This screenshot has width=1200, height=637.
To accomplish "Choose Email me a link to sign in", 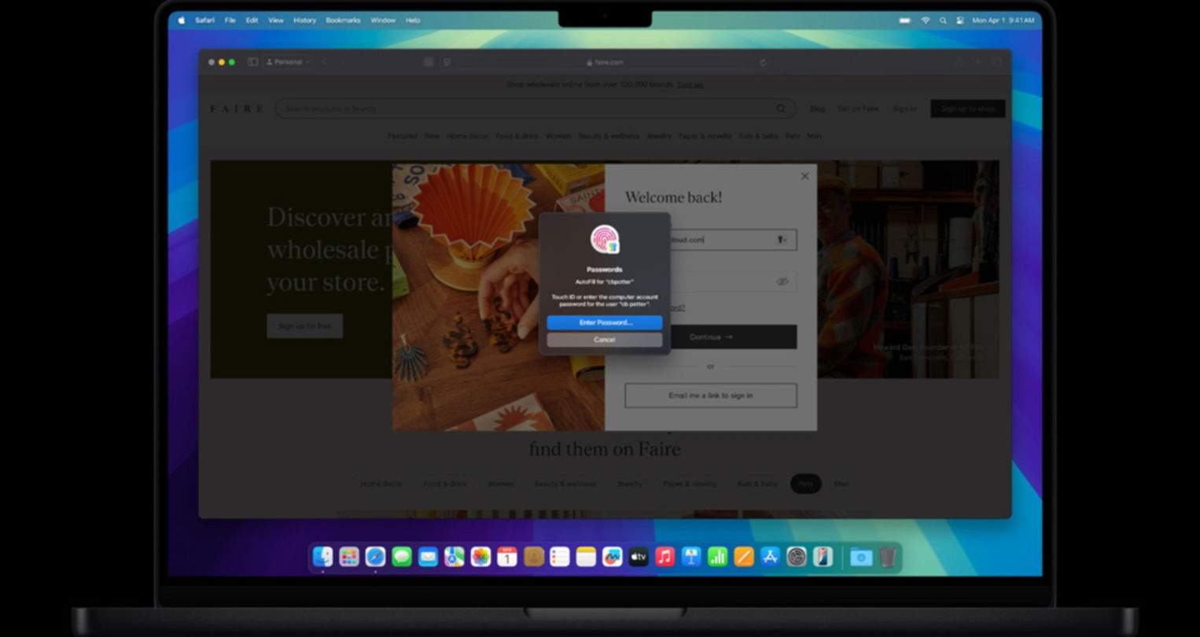I will click(709, 396).
